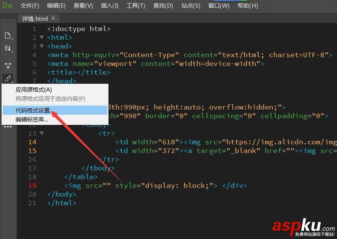Click the <html> opening tag text

[60, 37]
